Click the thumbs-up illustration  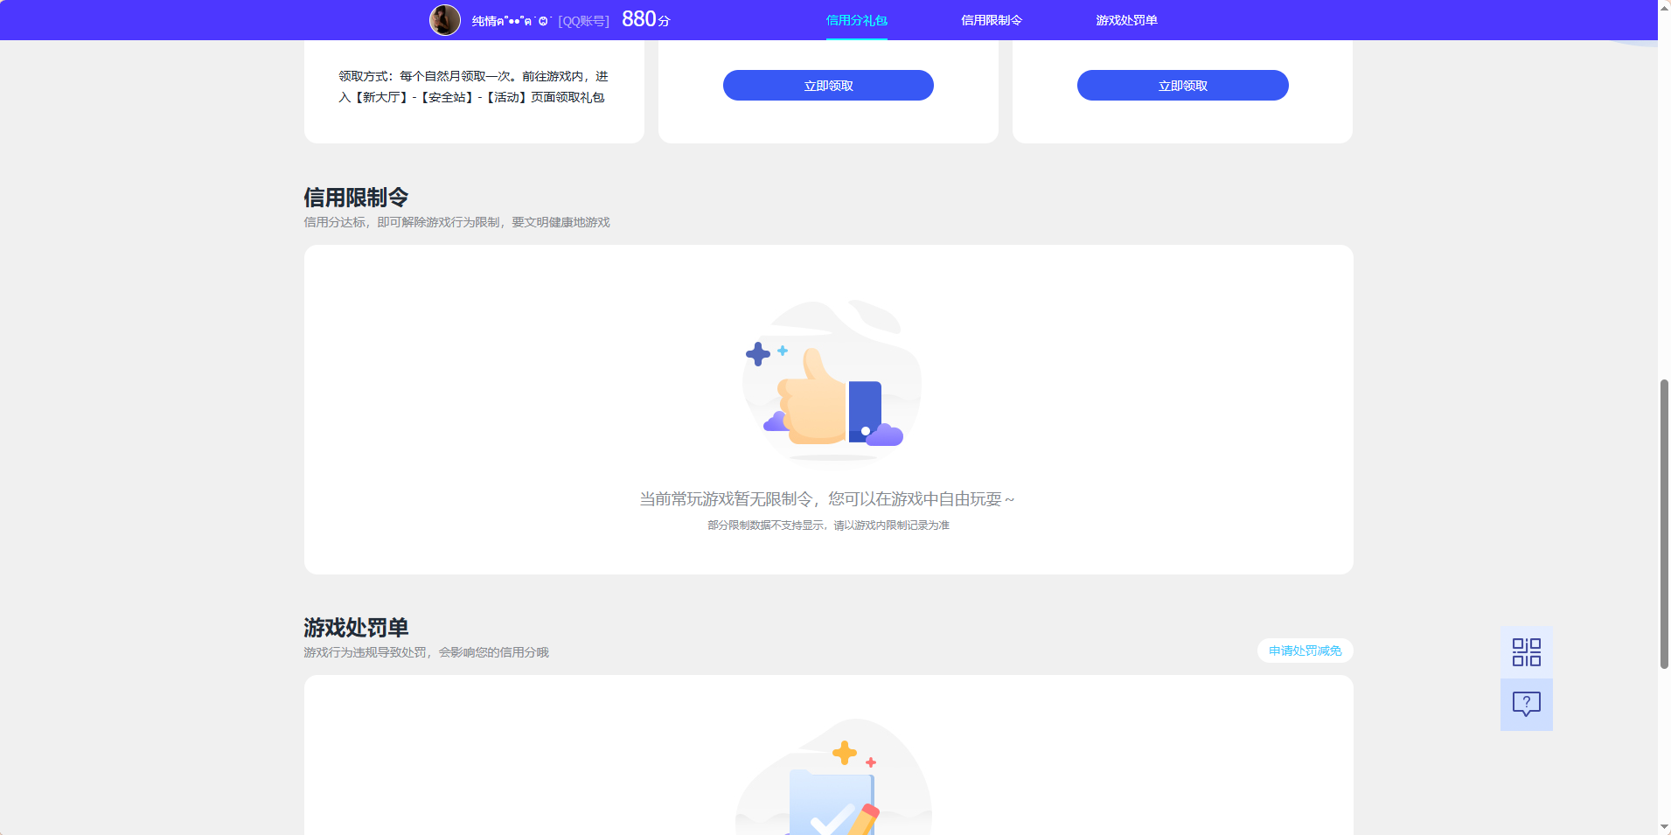click(x=831, y=385)
